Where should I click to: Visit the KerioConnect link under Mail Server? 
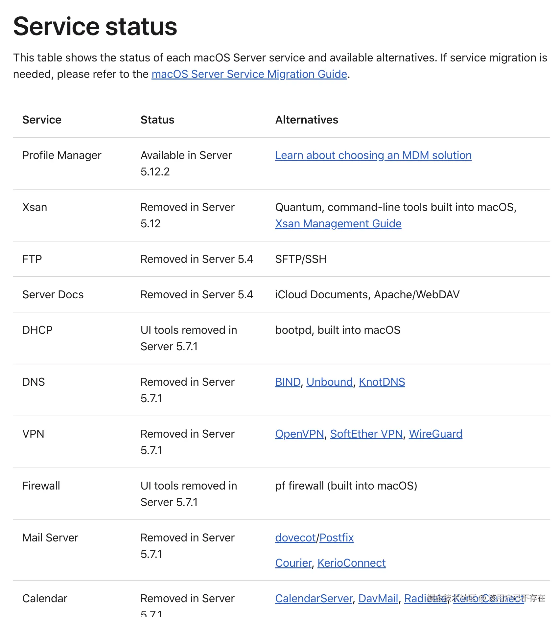click(351, 563)
